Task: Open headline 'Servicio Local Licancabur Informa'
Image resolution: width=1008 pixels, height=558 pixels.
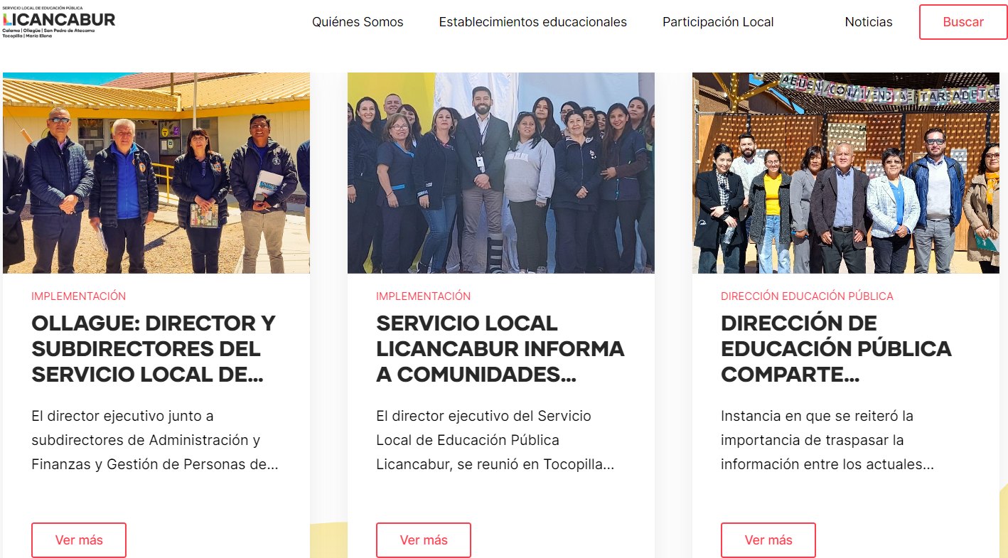Action: 500,349
